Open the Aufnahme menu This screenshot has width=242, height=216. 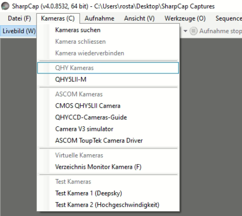(100, 18)
